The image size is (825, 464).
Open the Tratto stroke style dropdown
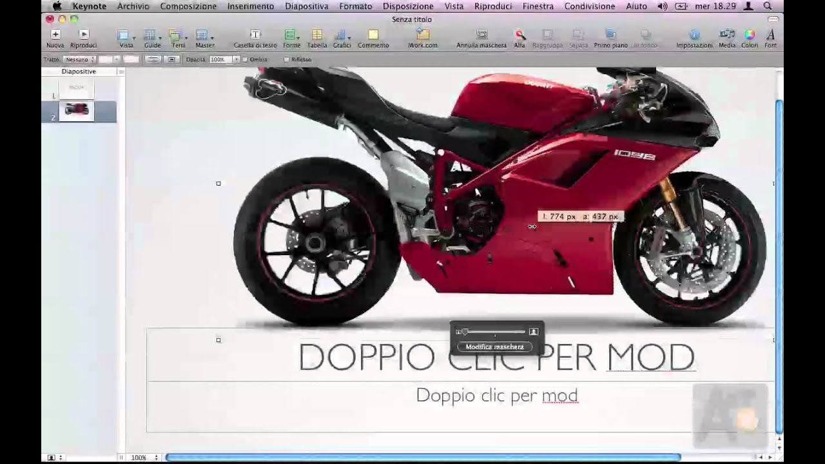click(x=79, y=59)
